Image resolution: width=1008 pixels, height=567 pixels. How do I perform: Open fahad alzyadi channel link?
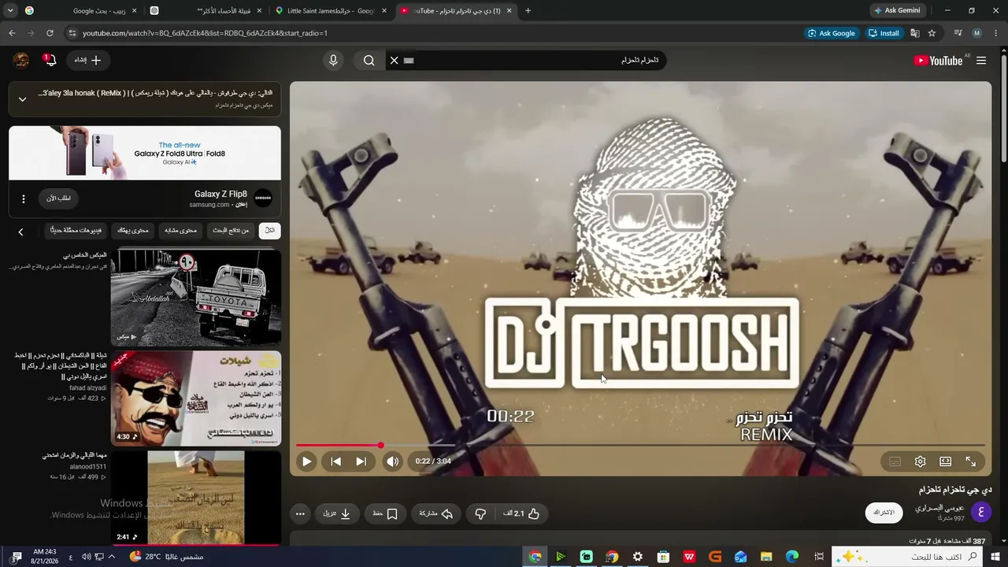tap(88, 388)
